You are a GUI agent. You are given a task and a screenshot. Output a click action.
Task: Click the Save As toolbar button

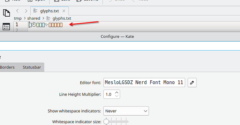(88, 0)
